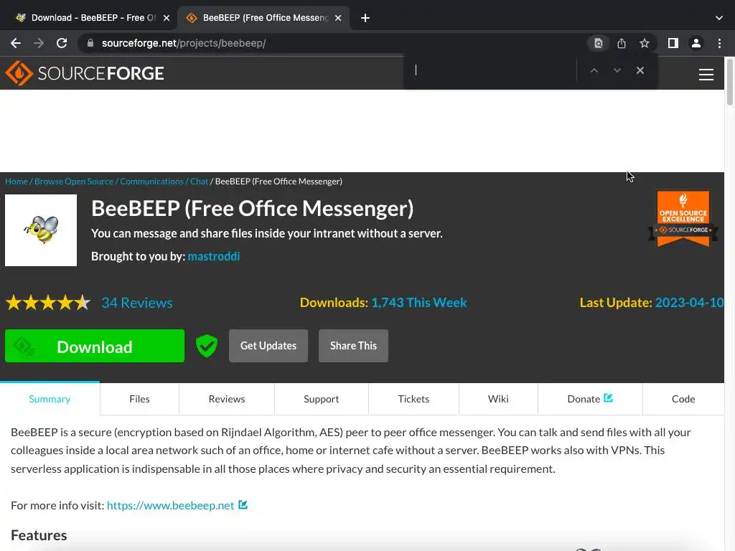Open a new browser tab
The height and width of the screenshot is (551, 735).
pyautogui.click(x=365, y=18)
